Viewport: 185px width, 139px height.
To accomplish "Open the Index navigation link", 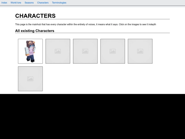I will pos(4,3).
